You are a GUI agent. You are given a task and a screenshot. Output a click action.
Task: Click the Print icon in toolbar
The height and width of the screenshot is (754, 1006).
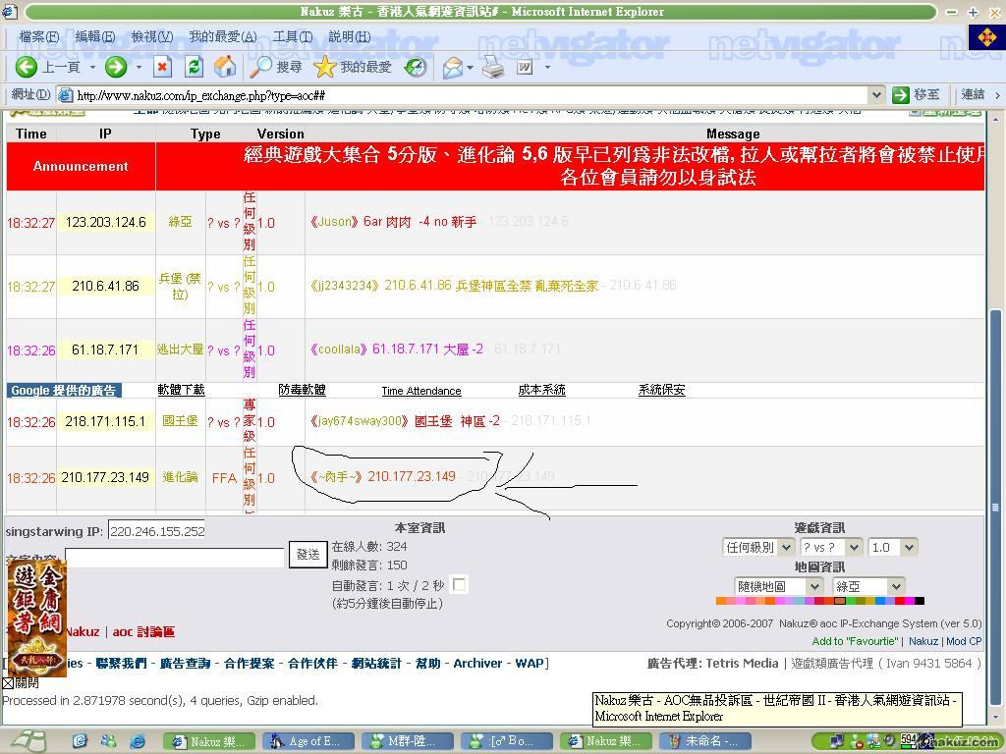[493, 67]
